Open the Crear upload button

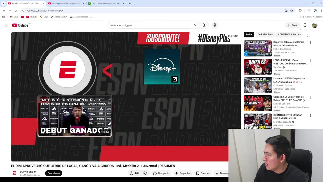click(292, 25)
